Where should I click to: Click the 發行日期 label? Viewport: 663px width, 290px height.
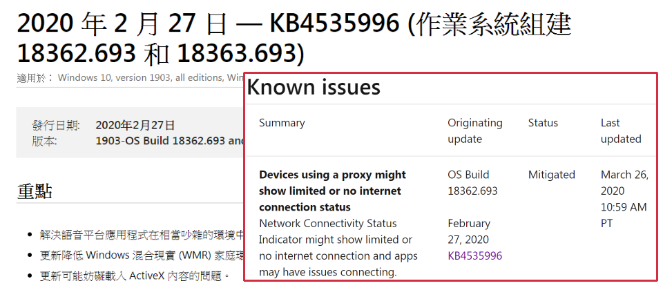coord(55,125)
